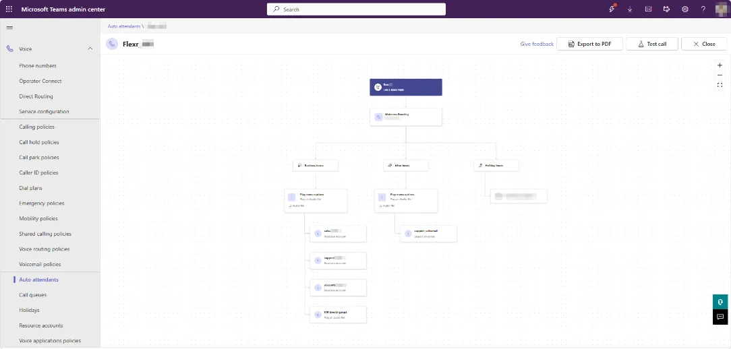Viewport: 731px width, 349px height.
Task: Click the Holiday hours node icon
Action: [481, 166]
